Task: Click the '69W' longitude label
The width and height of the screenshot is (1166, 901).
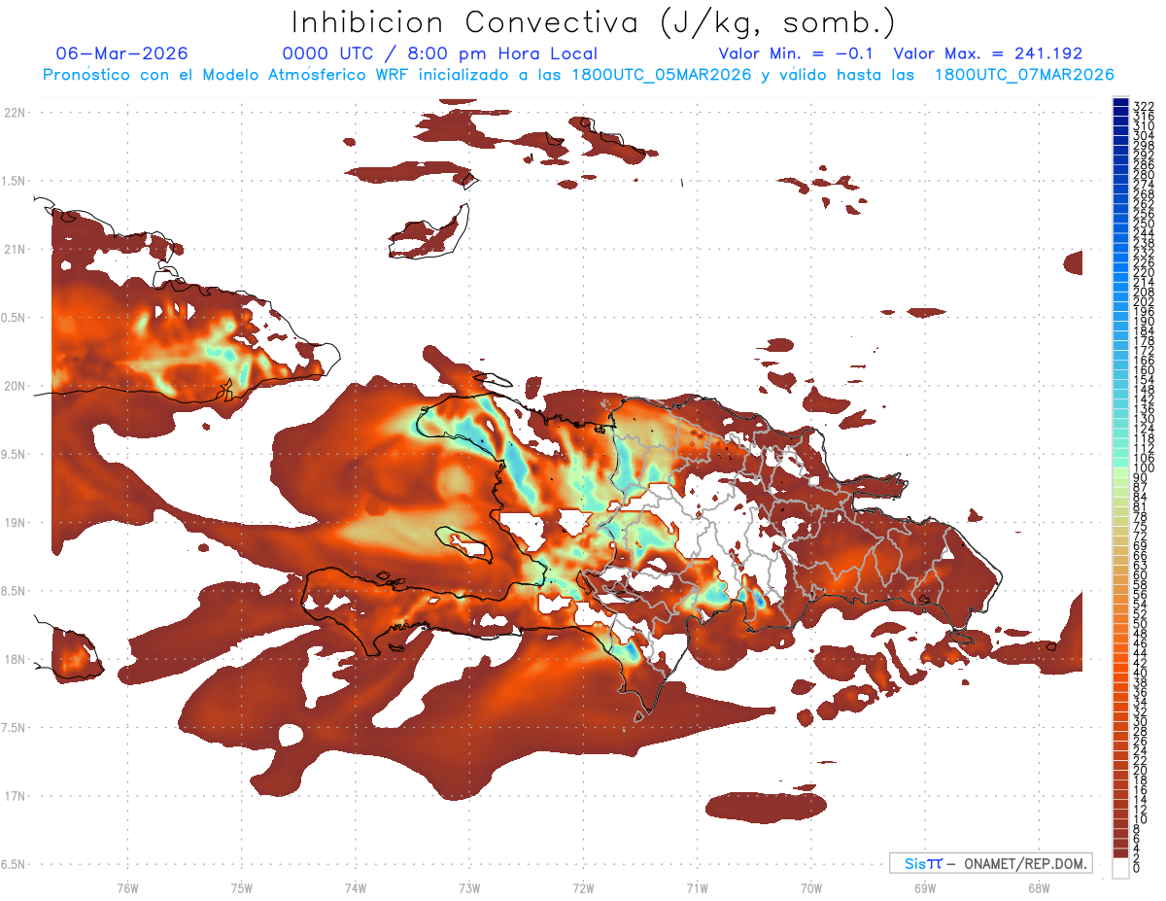Action: click(925, 887)
